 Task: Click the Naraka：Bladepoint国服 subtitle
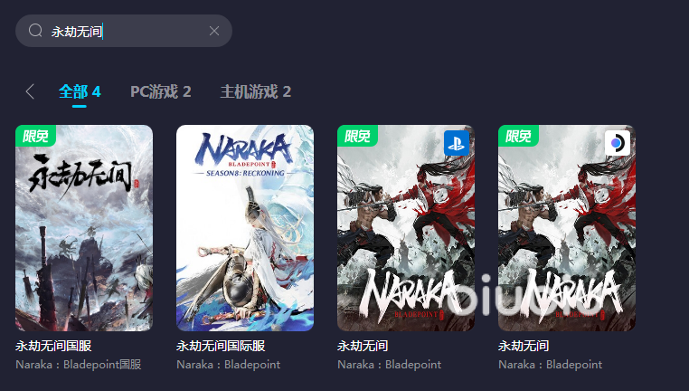pyautogui.click(x=79, y=365)
